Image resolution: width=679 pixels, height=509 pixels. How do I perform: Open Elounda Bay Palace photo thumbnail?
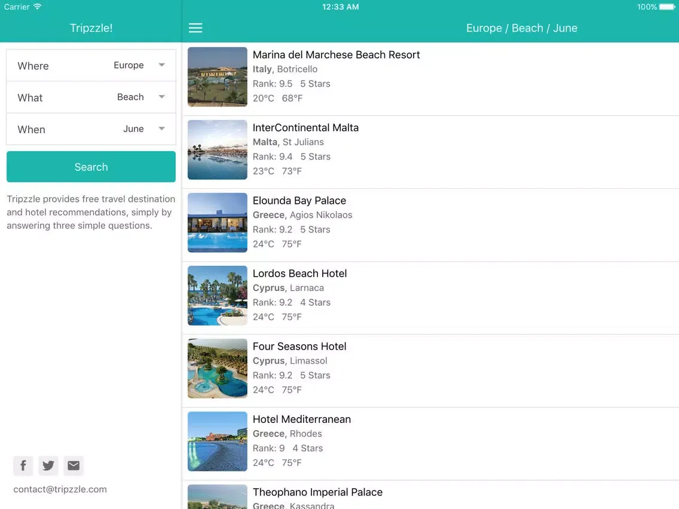tap(218, 222)
